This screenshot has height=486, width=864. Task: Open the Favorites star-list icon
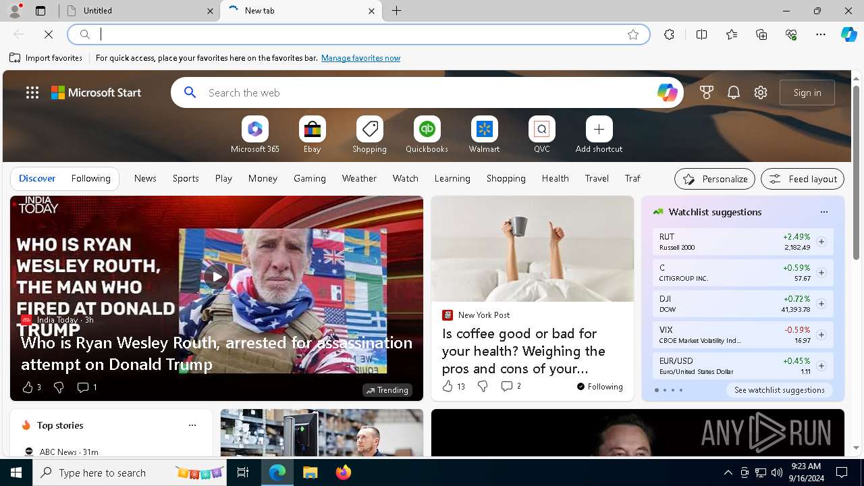[732, 34]
